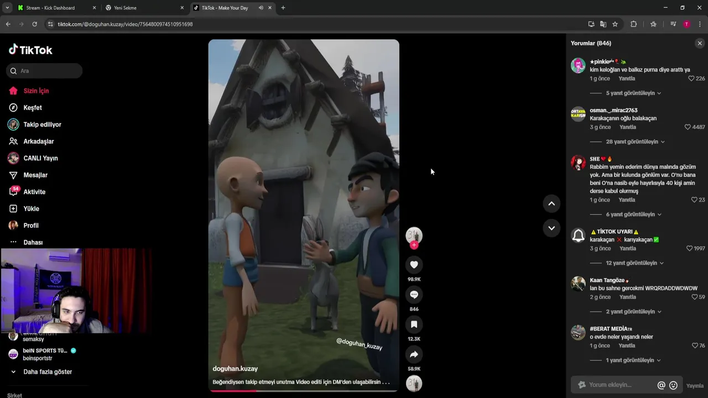This screenshot has width=708, height=398.
Task: Reply to Kaan Tangöze with Yanıtla
Action: pyautogui.click(x=628, y=297)
